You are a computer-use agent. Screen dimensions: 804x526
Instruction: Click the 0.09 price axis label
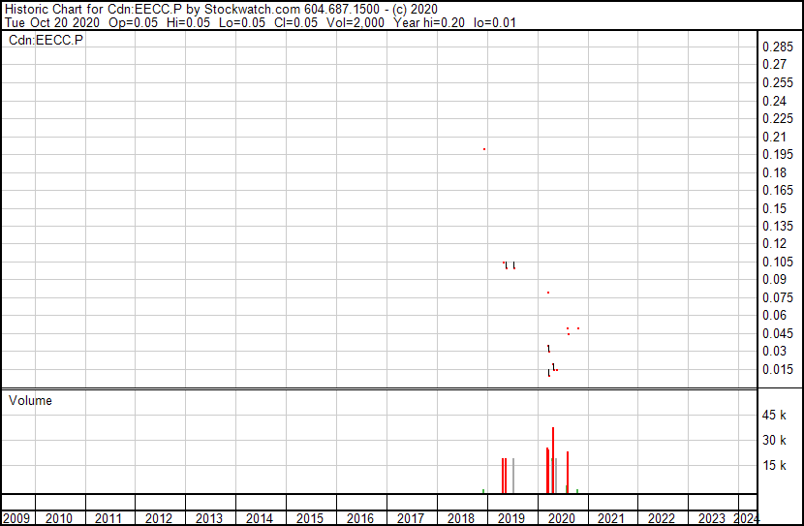[774, 279]
